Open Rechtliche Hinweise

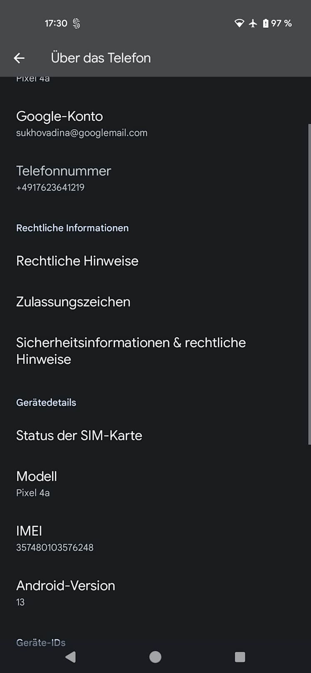point(77,261)
